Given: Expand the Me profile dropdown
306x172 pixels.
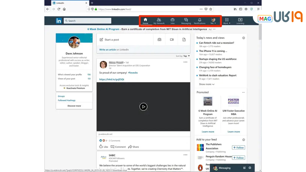Looking at the screenshot, I should click(213, 21).
